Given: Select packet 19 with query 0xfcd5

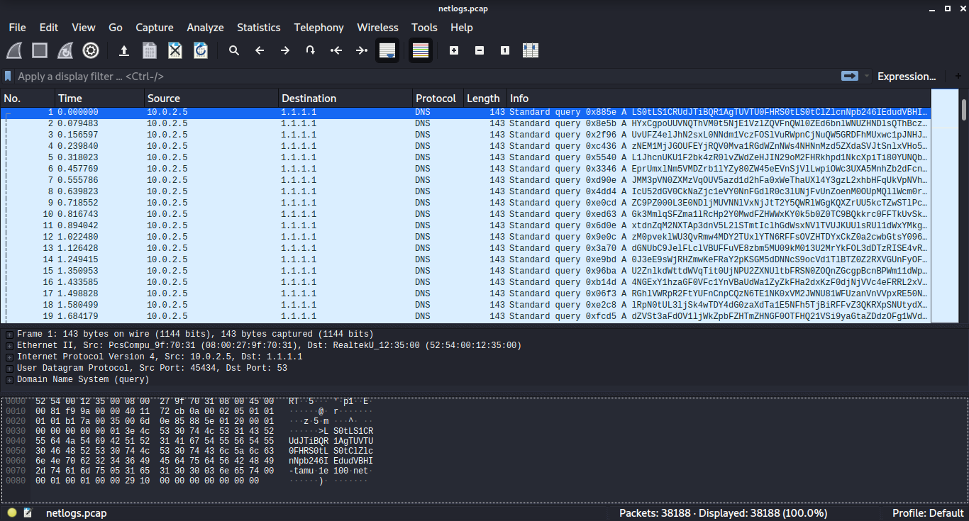Looking at the screenshot, I should (x=465, y=316).
